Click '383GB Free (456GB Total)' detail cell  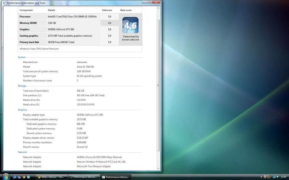point(61,42)
